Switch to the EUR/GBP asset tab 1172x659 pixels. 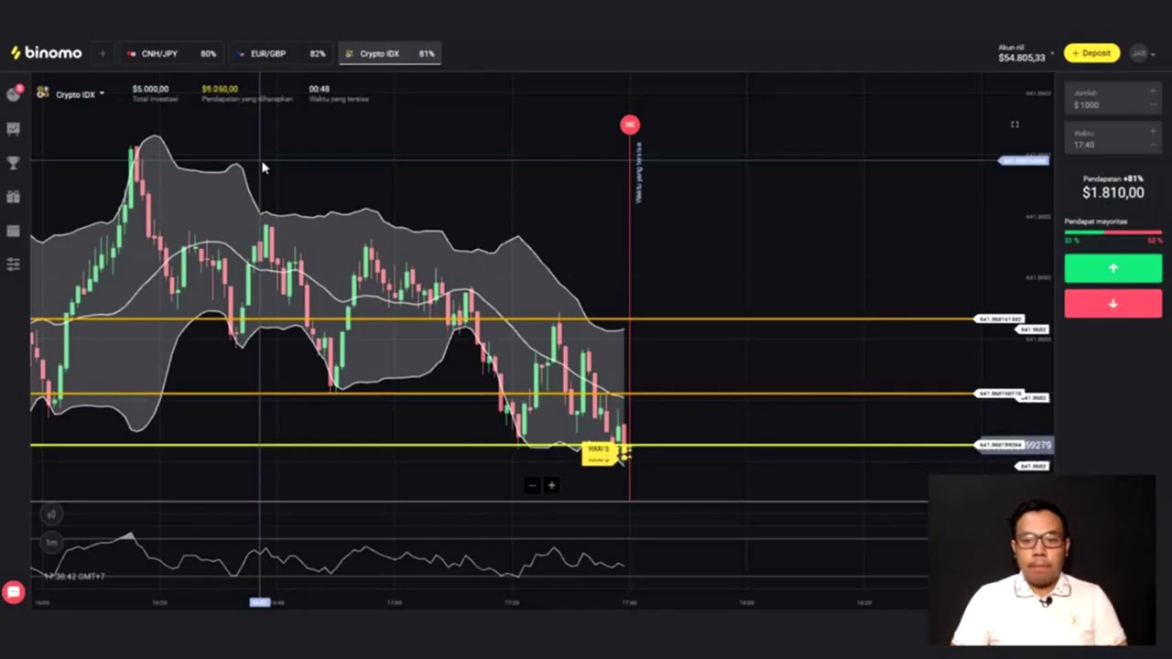click(280, 54)
